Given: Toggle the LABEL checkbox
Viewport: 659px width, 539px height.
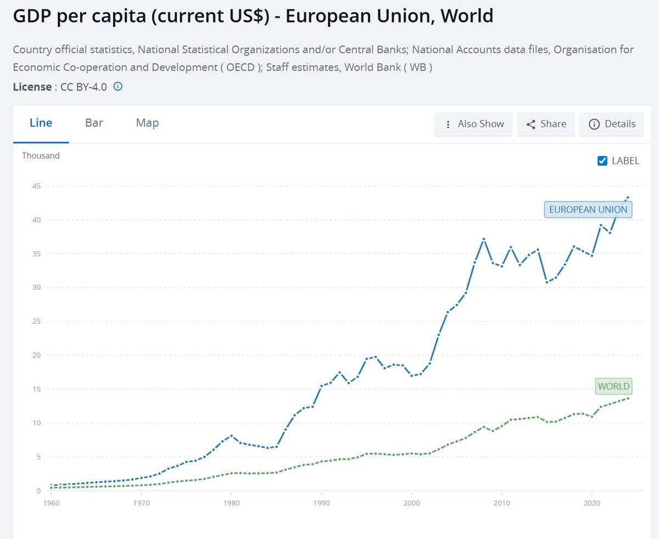Looking at the screenshot, I should point(602,161).
